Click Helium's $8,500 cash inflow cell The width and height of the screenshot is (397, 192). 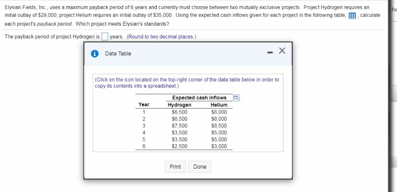click(x=219, y=126)
